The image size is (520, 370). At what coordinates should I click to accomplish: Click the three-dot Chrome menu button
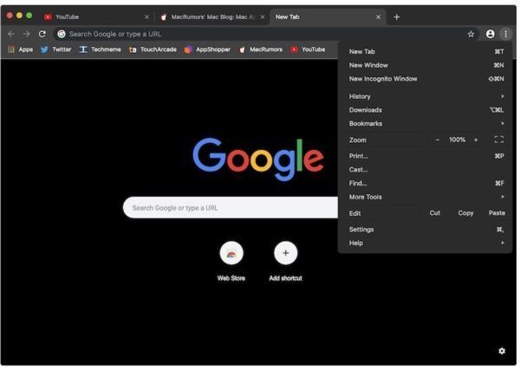505,34
